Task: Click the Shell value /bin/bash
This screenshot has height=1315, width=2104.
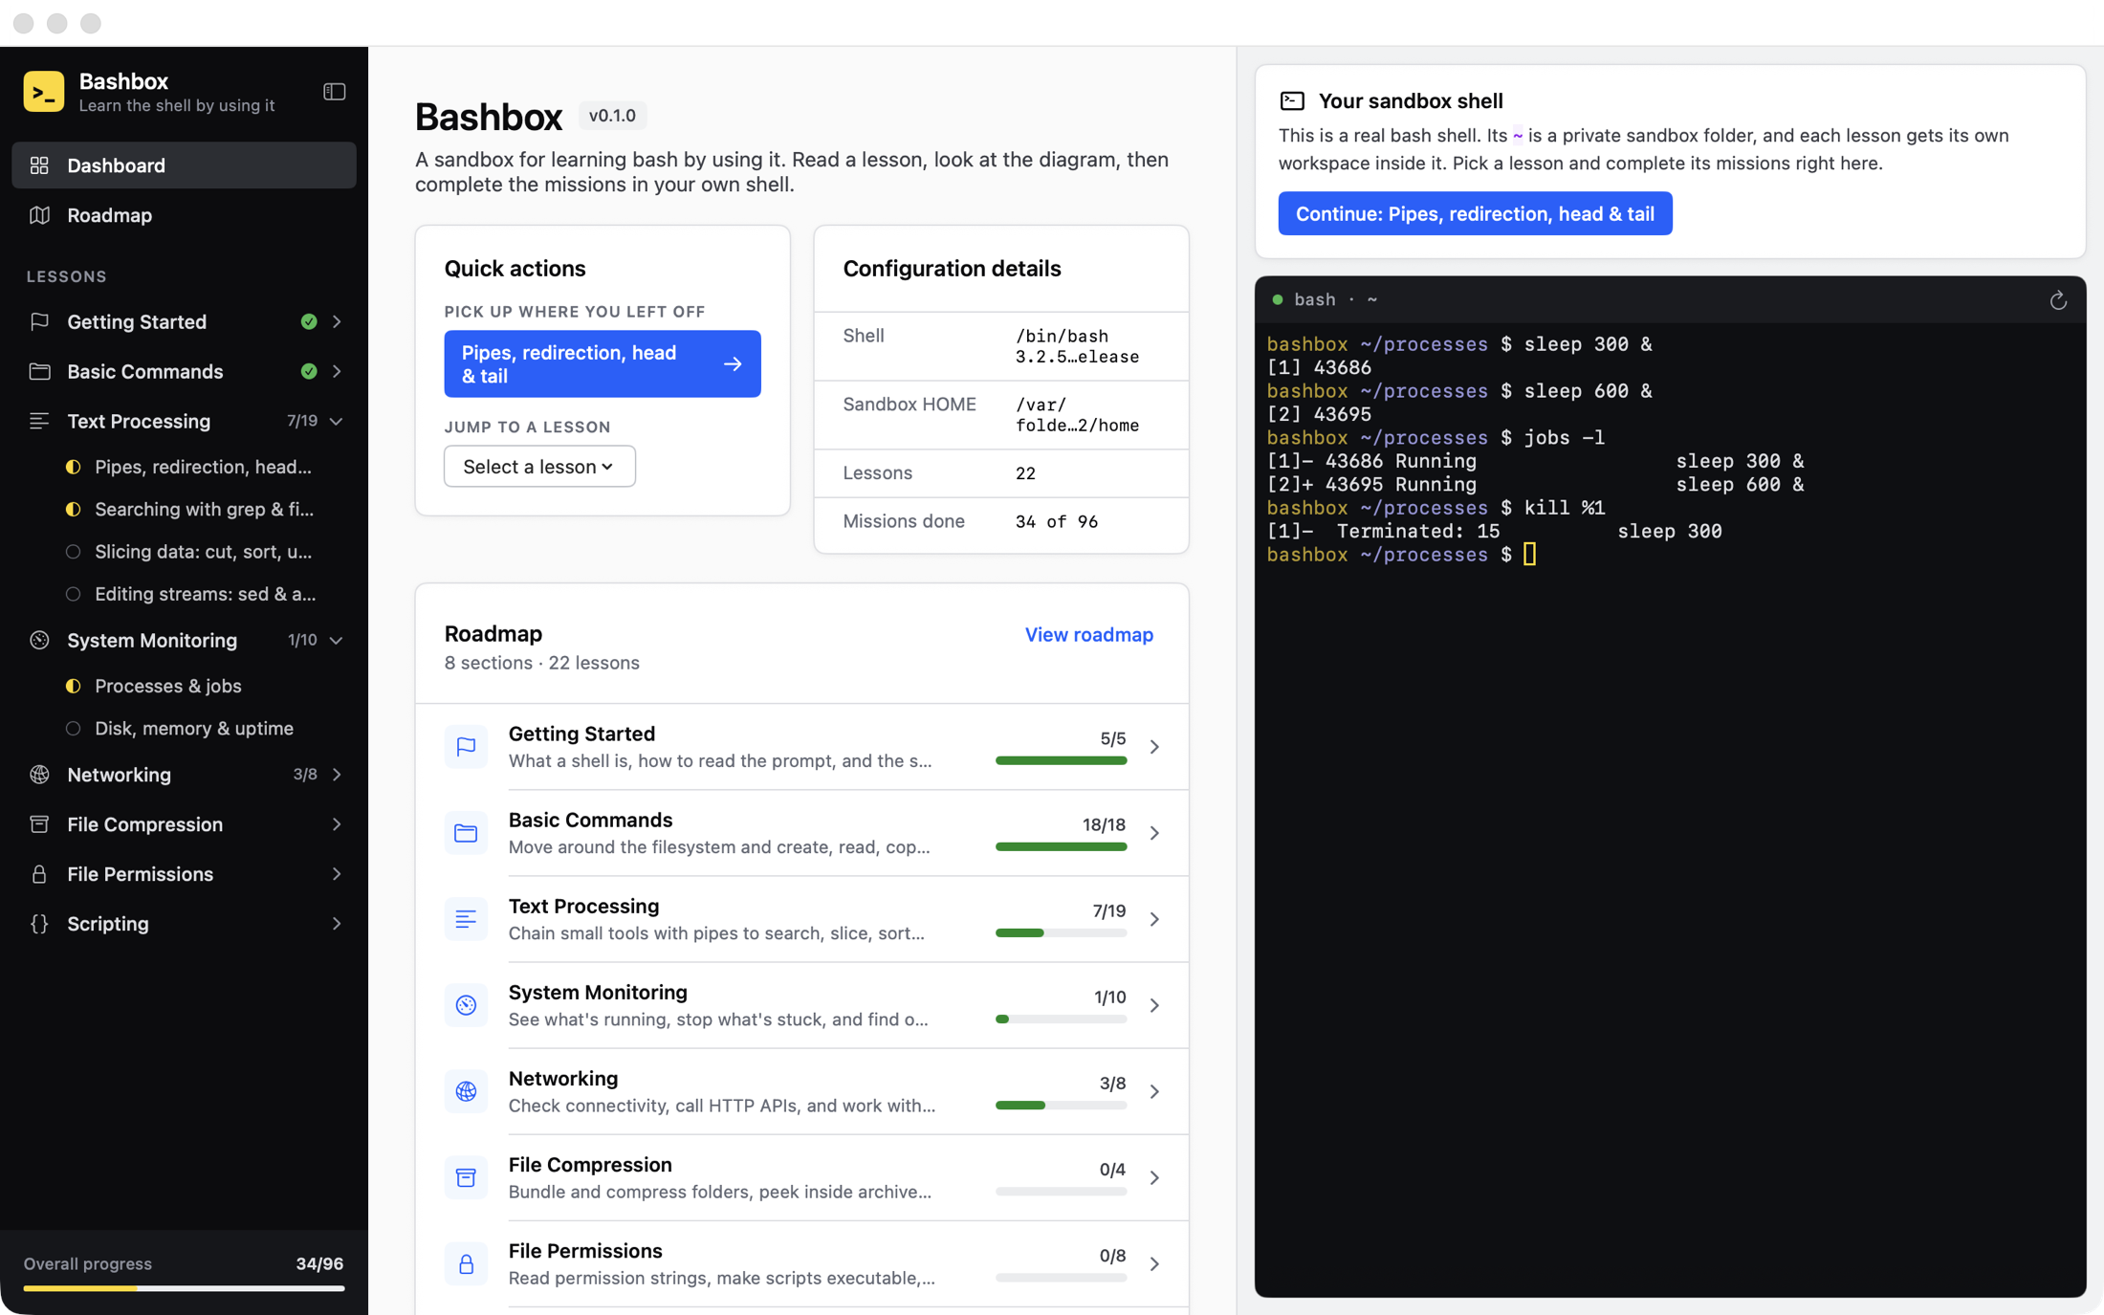Action: pos(1077,346)
